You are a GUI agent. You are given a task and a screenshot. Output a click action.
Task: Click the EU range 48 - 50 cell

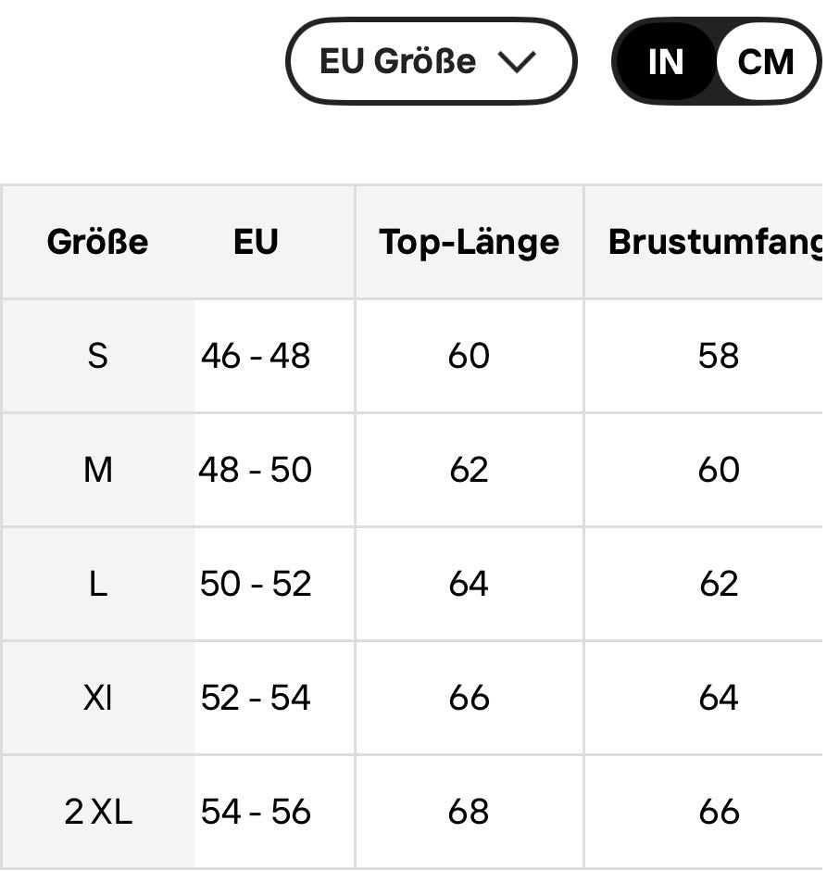click(x=256, y=470)
